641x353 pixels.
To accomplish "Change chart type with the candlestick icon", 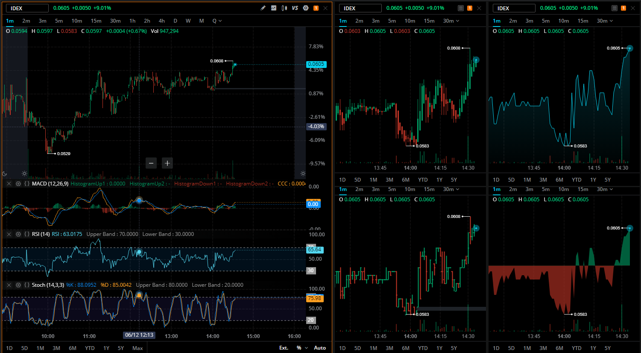I will click(x=284, y=8).
